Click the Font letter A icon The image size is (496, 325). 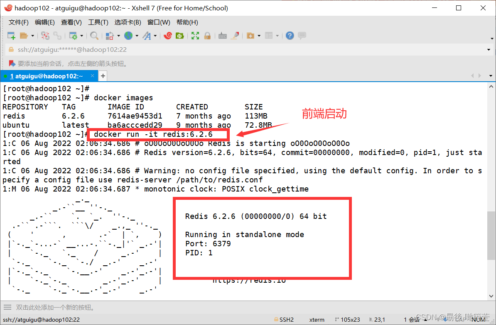click(147, 36)
